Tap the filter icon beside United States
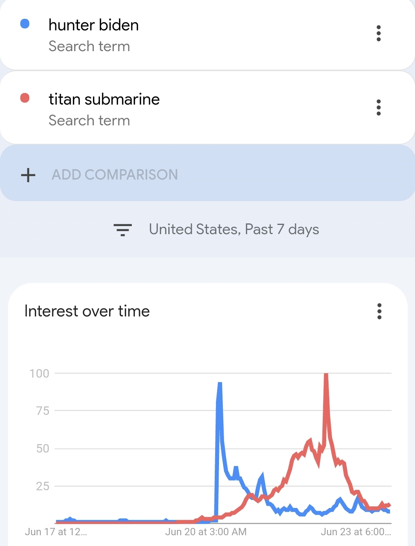415x546 pixels. tap(123, 230)
